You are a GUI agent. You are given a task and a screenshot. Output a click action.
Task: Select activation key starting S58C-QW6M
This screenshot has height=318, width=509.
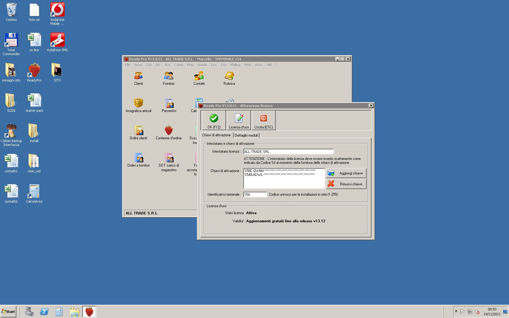click(x=280, y=171)
